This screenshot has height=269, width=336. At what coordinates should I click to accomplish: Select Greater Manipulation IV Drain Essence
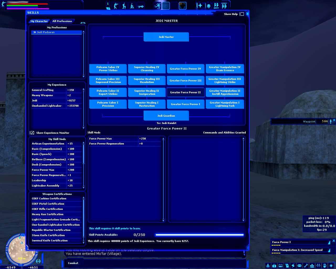pos(225,69)
